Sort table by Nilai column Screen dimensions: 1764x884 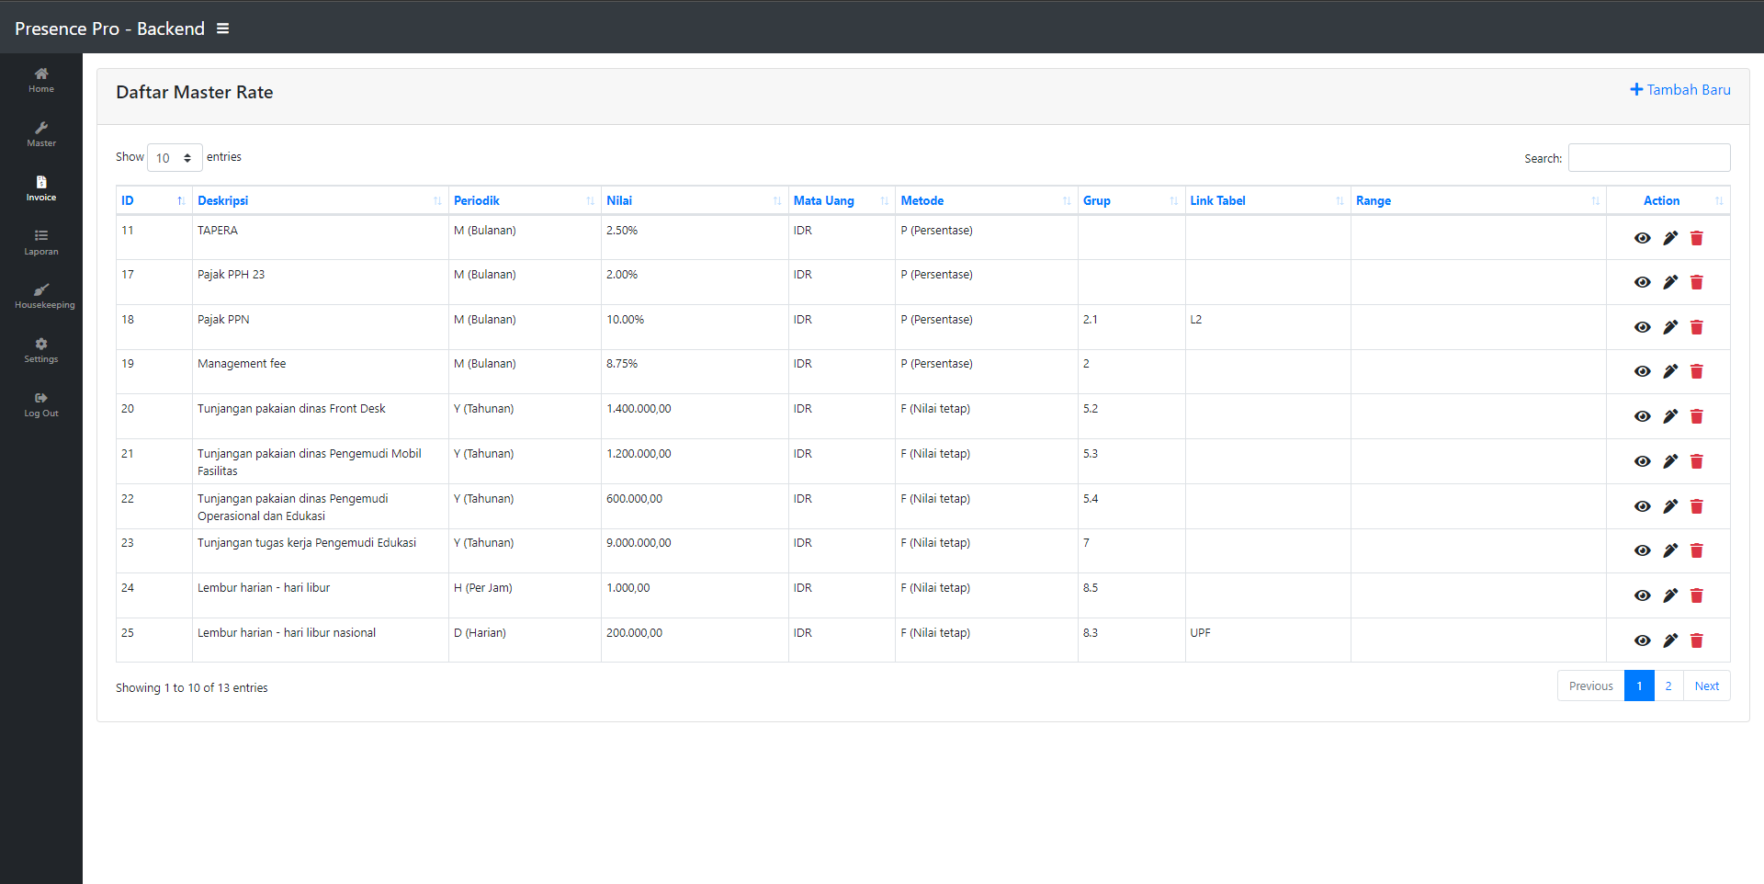pos(695,200)
